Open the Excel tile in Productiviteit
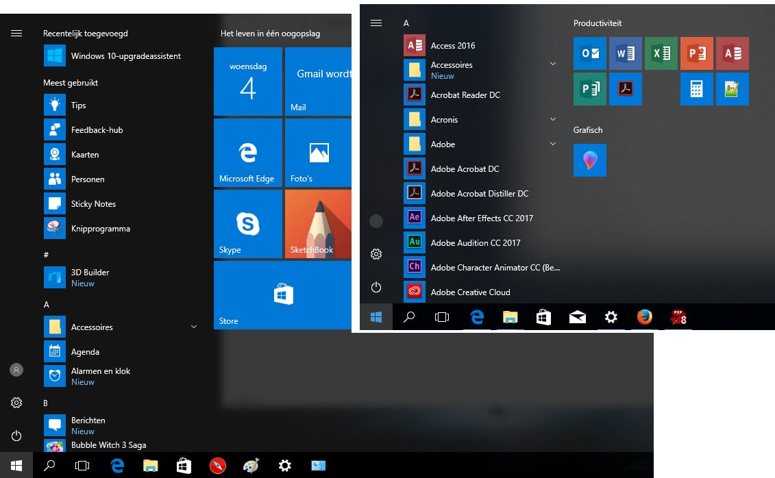775x478 pixels. (661, 53)
